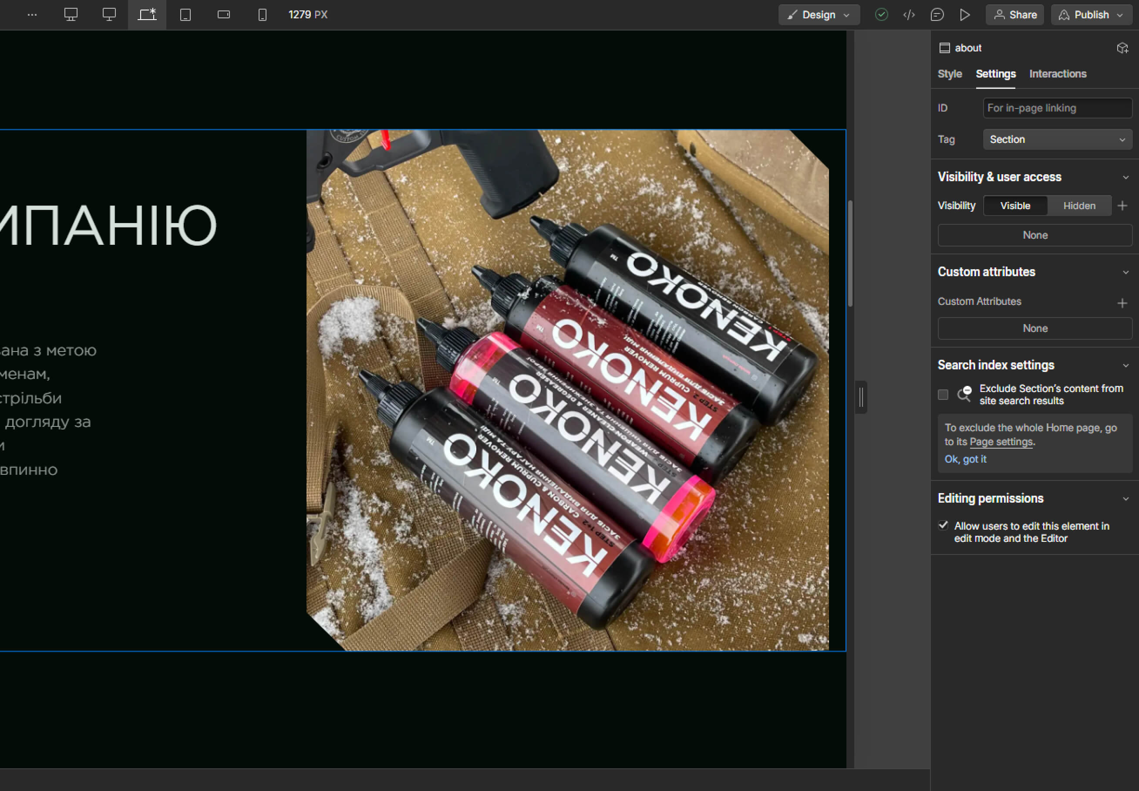
Task: Open the Publish dropdown button
Action: click(x=1092, y=15)
